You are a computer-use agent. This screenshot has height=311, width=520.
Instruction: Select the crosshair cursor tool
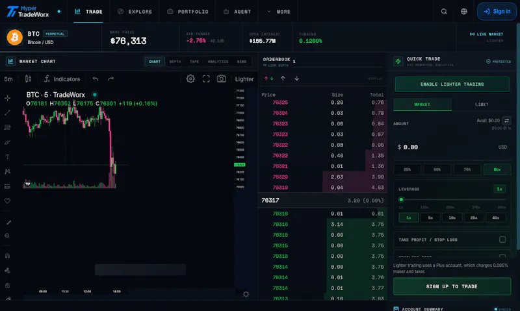[7, 98]
